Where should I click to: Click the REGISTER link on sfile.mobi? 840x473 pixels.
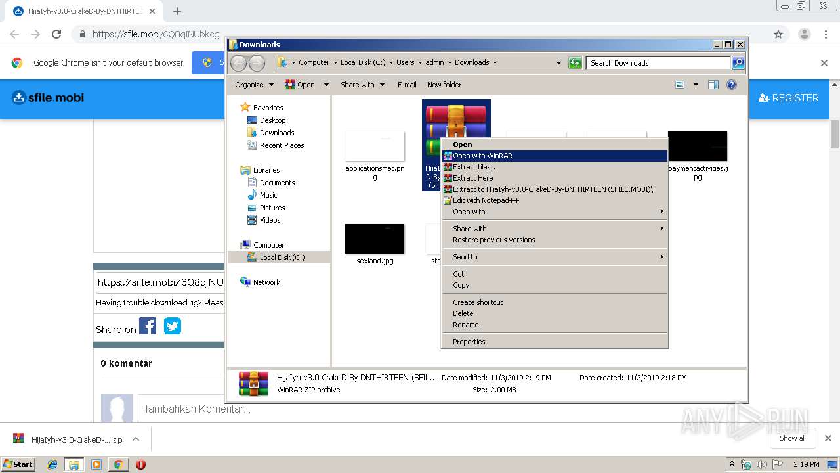789,98
